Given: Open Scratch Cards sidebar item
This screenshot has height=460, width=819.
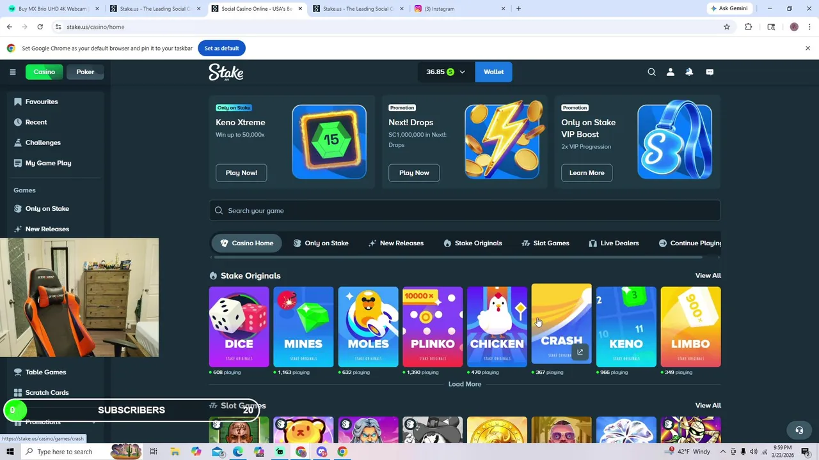Looking at the screenshot, I should click(47, 392).
